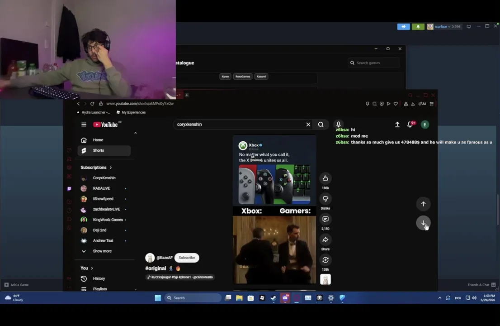This screenshot has height=326, width=500.
Task: Share the Xbox short
Action: click(x=325, y=240)
